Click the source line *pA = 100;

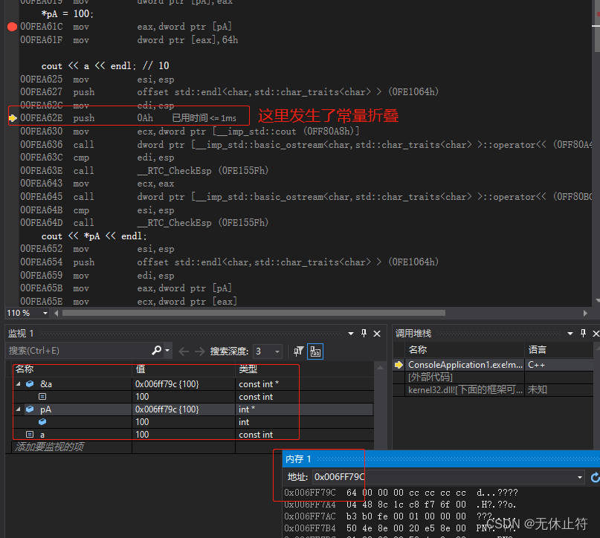tap(68, 14)
